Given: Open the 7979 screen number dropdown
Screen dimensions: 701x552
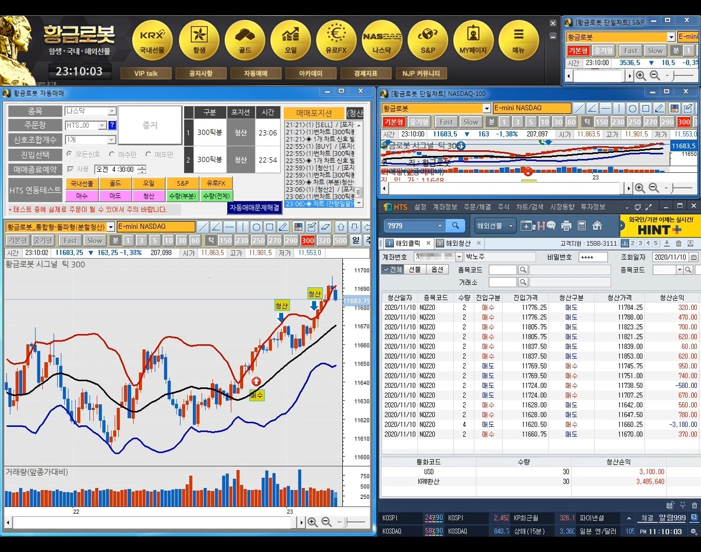Looking at the screenshot, I should (x=440, y=225).
